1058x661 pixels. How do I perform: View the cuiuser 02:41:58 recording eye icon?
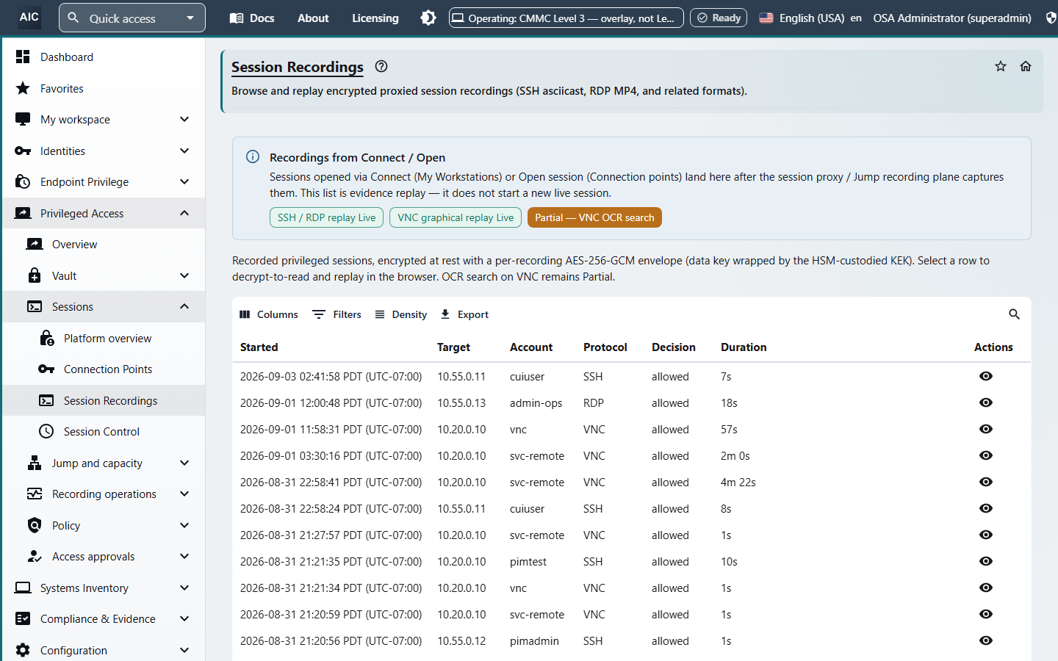coord(986,376)
